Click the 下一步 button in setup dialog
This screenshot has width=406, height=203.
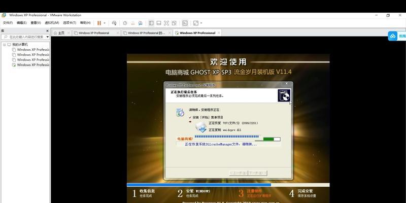tap(257, 173)
